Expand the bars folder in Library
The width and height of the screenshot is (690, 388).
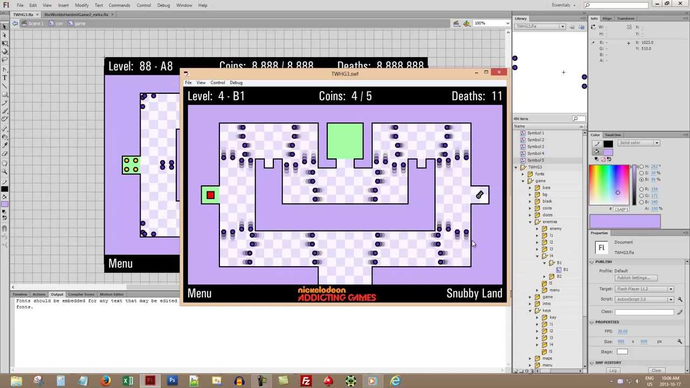click(x=530, y=188)
